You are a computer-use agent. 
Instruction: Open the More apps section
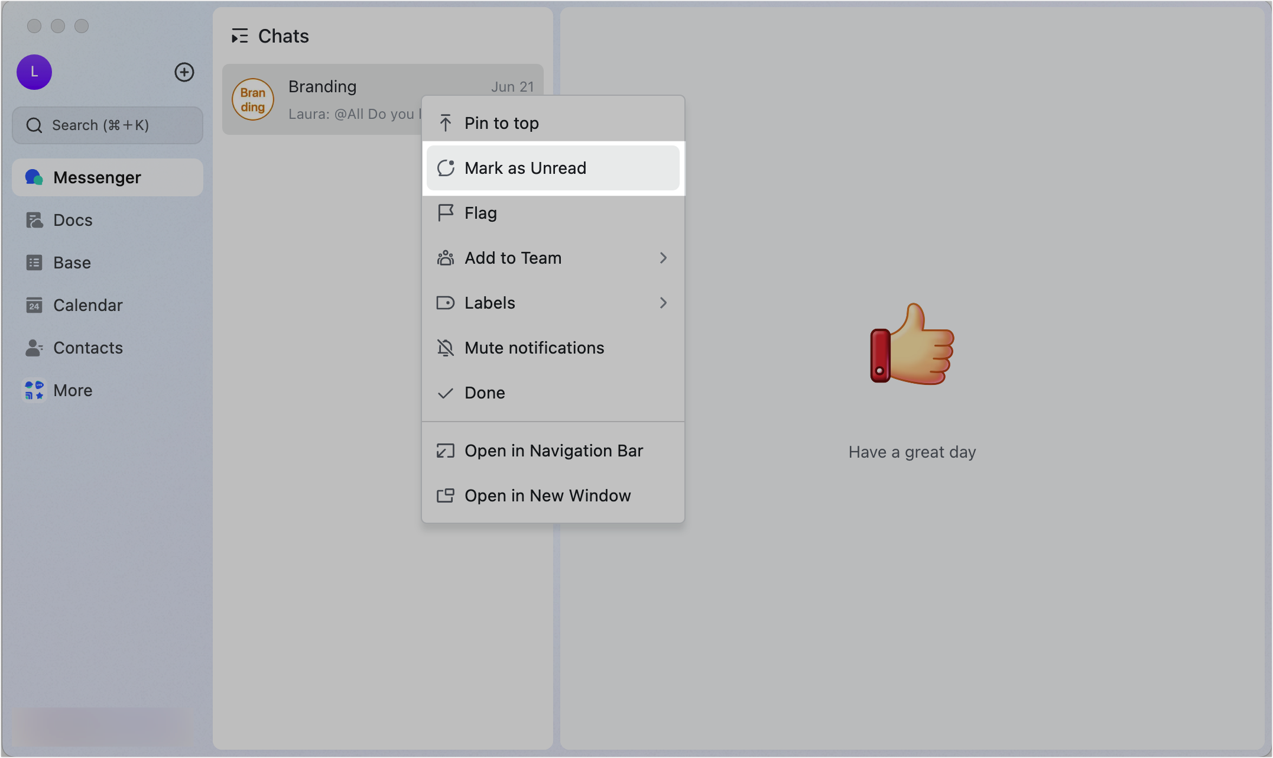click(72, 390)
